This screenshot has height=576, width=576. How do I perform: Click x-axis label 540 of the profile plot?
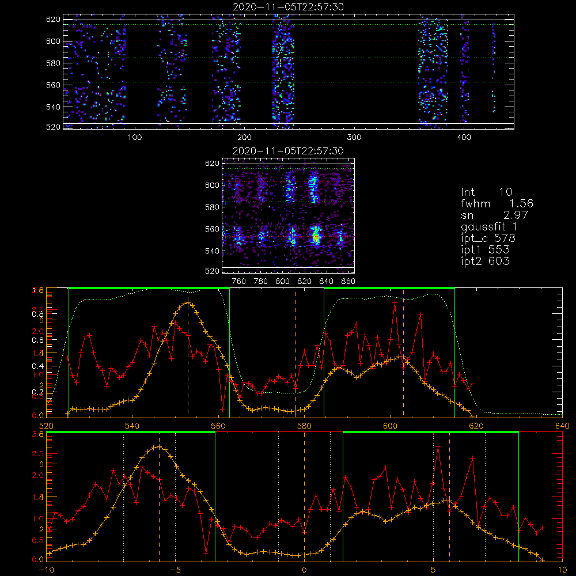[x=132, y=426]
